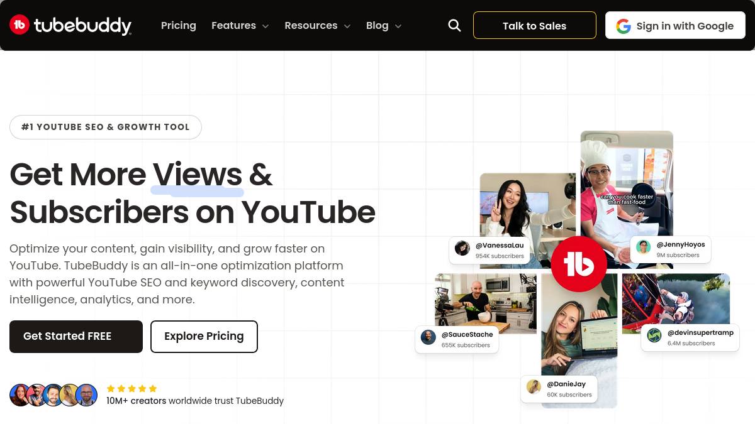Open the search magnifier icon
Viewport: 755px width, 424px height.
point(454,25)
